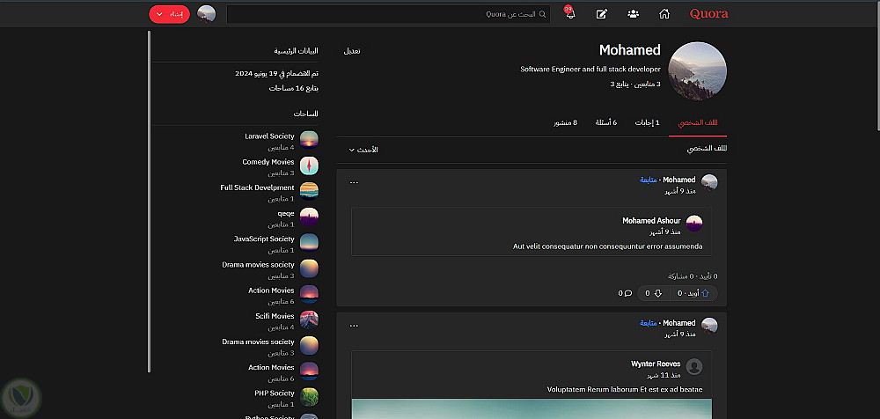Downvote the Mohamed Ashour shared post
Screen dimensions: 880x419
(655, 293)
